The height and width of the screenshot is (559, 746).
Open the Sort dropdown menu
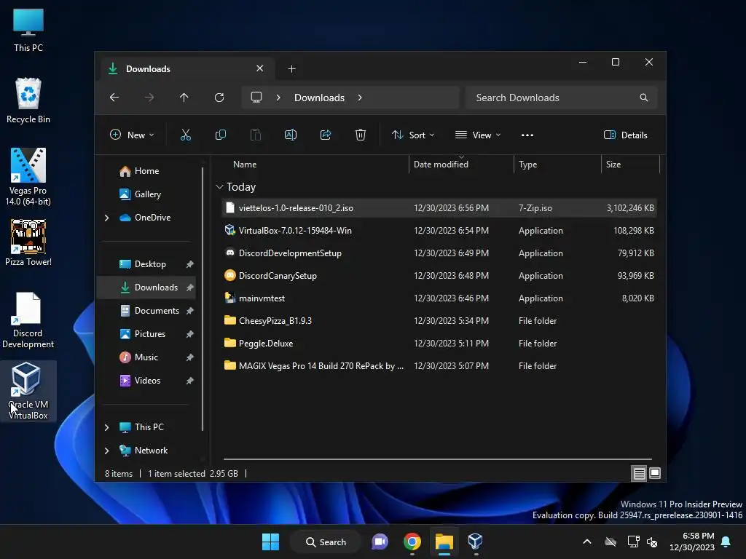(x=412, y=135)
